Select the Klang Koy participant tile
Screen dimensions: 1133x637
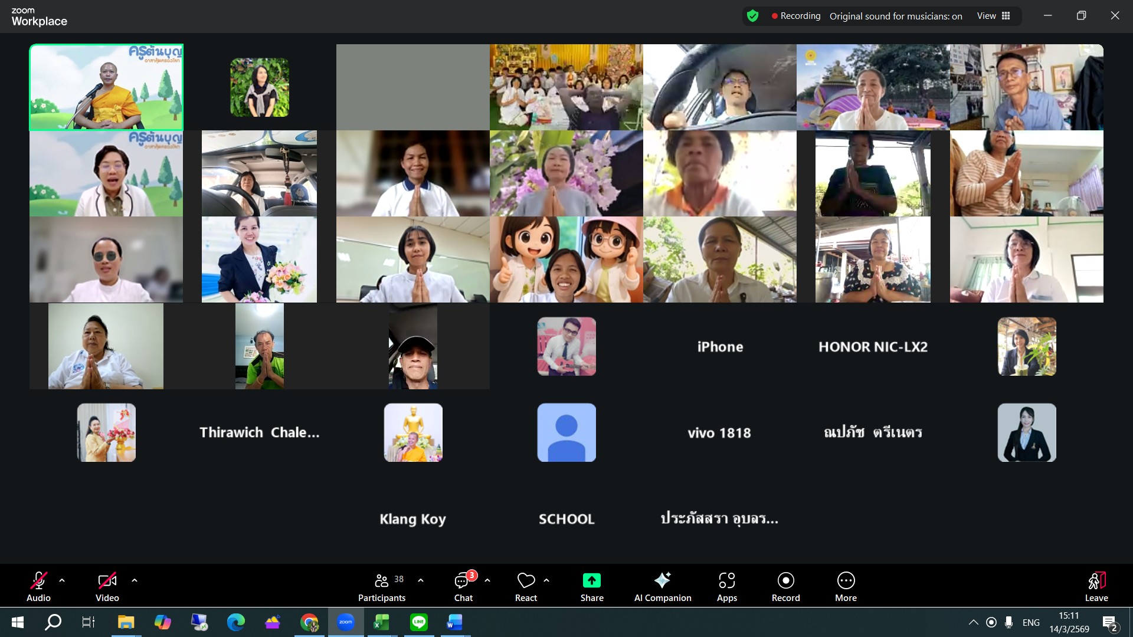point(412,518)
